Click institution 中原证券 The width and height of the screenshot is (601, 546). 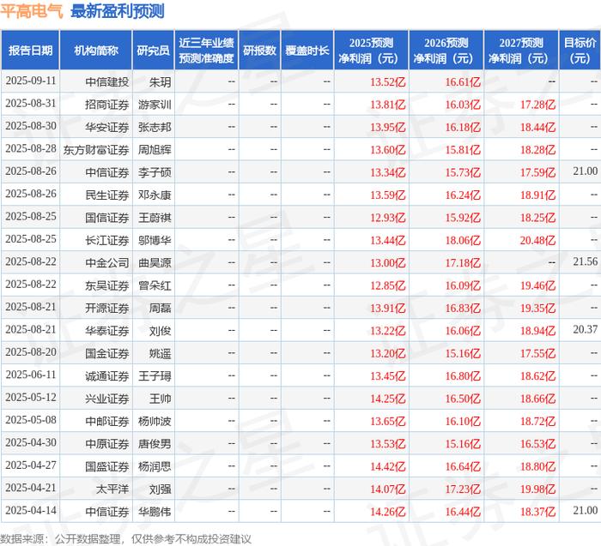107,443
